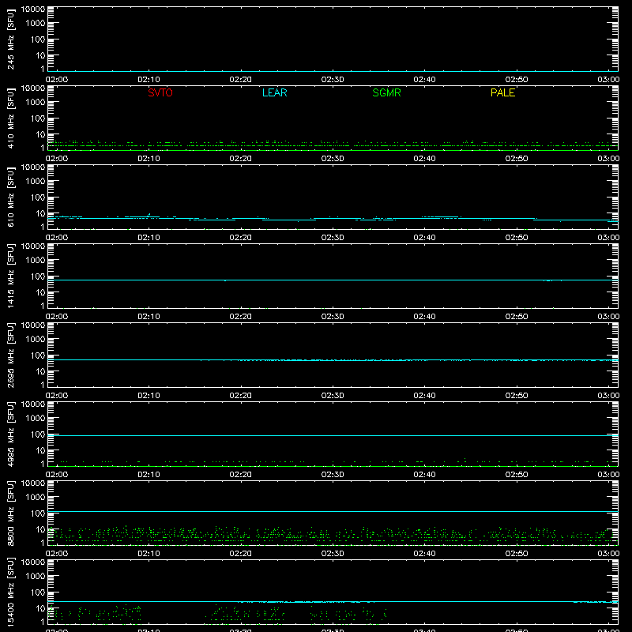The height and width of the screenshot is (632, 632).
Task: Click the cyan flux line in 8800 MHz panel
Action: coord(333,511)
